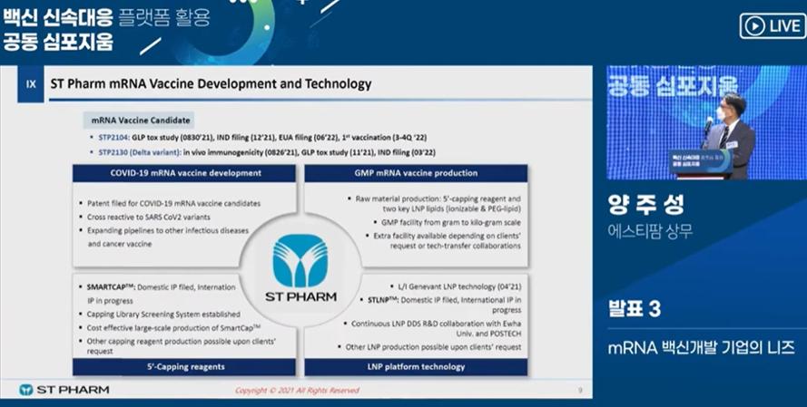Image resolution: width=807 pixels, height=407 pixels.
Task: Click the ST Pharm center logo
Action: [x=300, y=267]
